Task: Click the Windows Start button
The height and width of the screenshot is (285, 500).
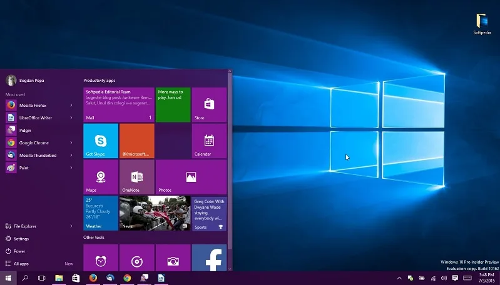Action: click(x=8, y=278)
